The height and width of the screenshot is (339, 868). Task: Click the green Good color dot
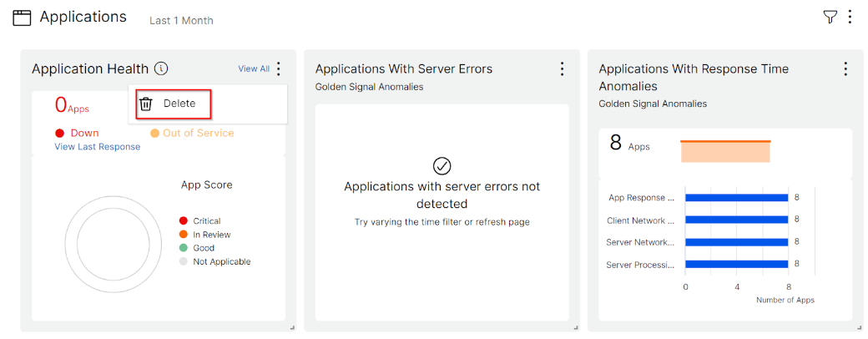coord(184,248)
